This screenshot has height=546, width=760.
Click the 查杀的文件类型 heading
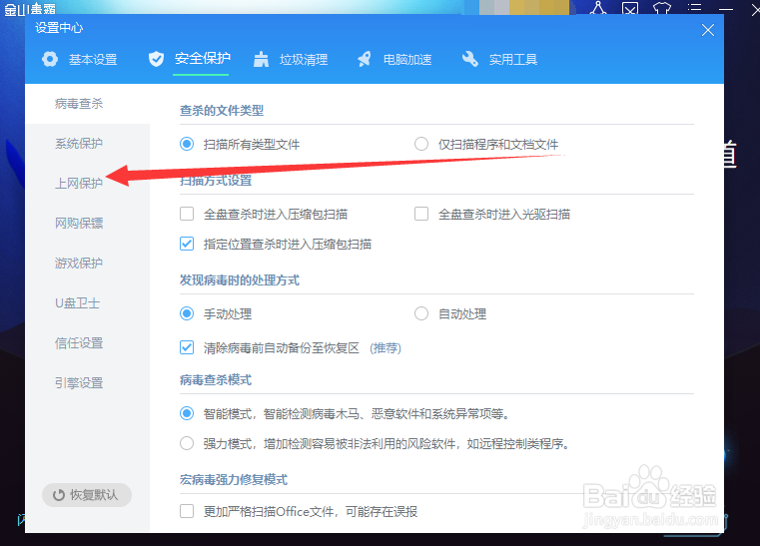(222, 111)
